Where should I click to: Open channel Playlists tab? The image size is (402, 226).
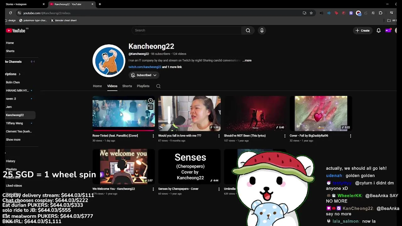click(x=143, y=86)
